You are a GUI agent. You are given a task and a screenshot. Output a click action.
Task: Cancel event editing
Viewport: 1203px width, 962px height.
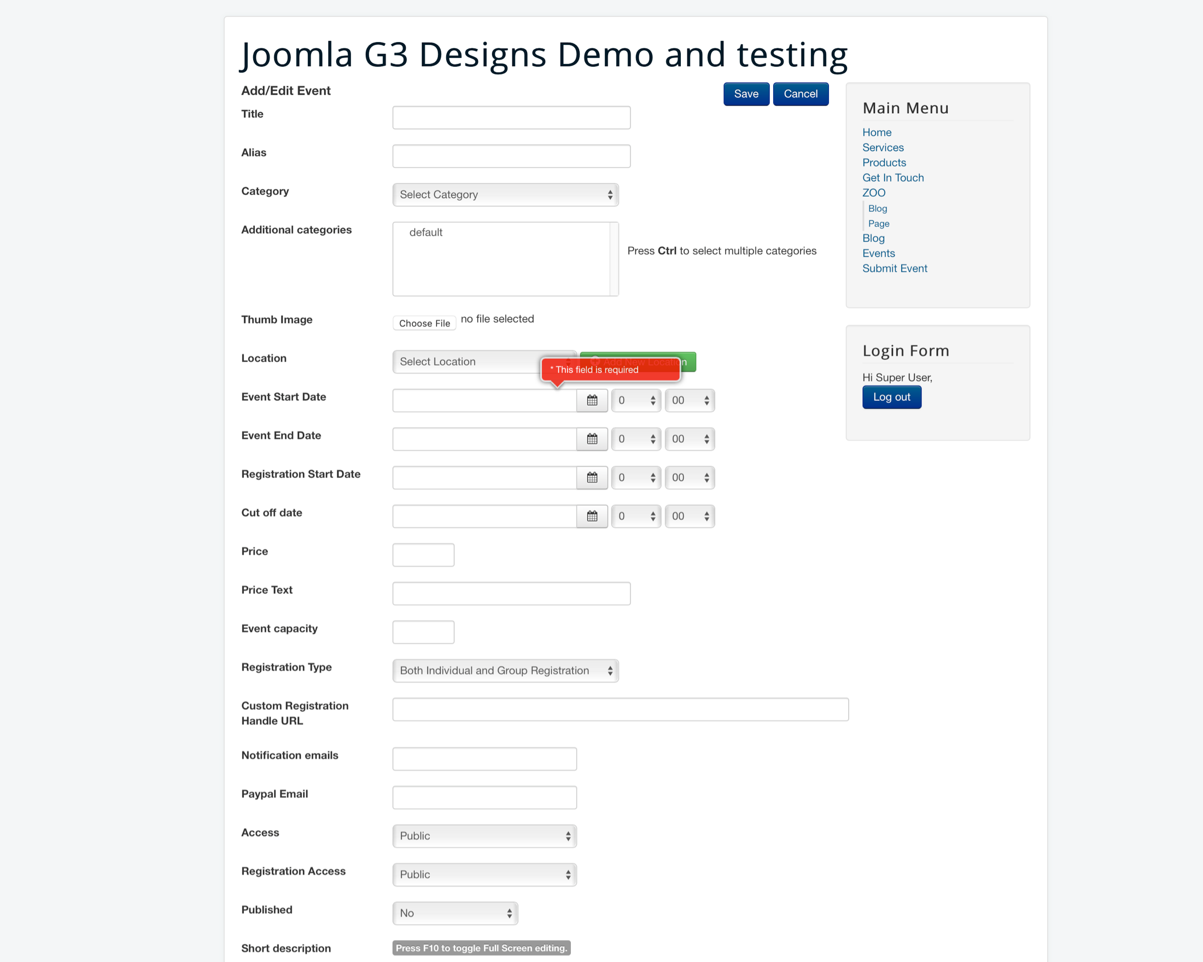click(800, 94)
